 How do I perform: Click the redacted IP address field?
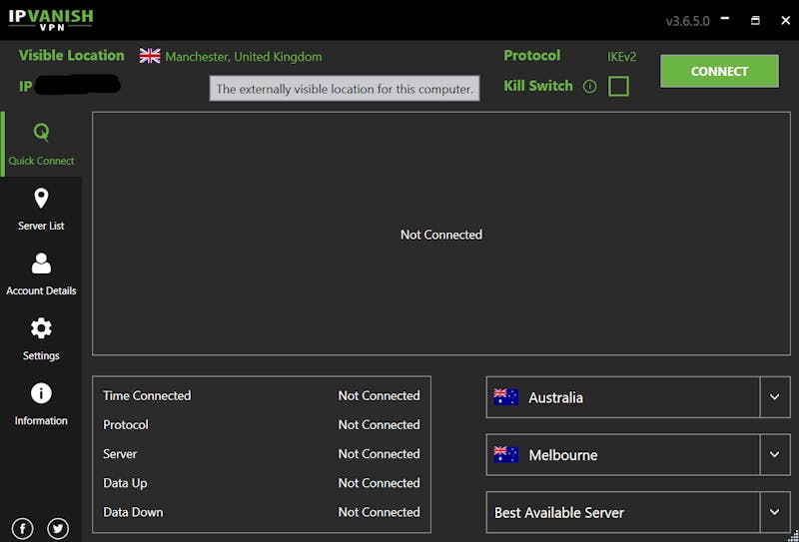78,85
